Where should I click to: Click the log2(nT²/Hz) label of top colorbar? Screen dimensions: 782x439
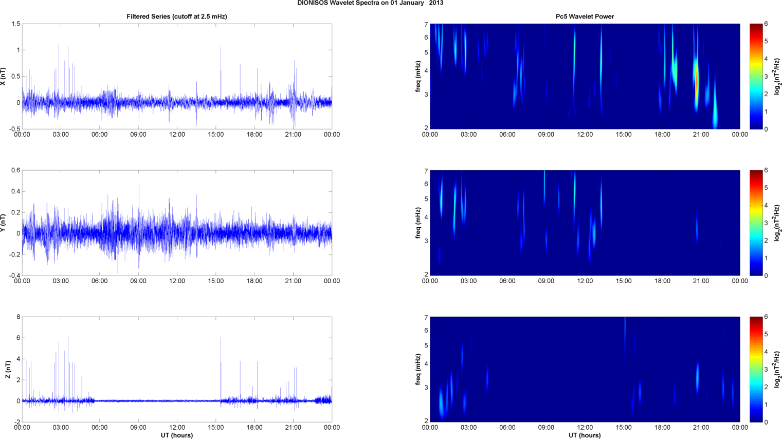[x=778, y=77]
